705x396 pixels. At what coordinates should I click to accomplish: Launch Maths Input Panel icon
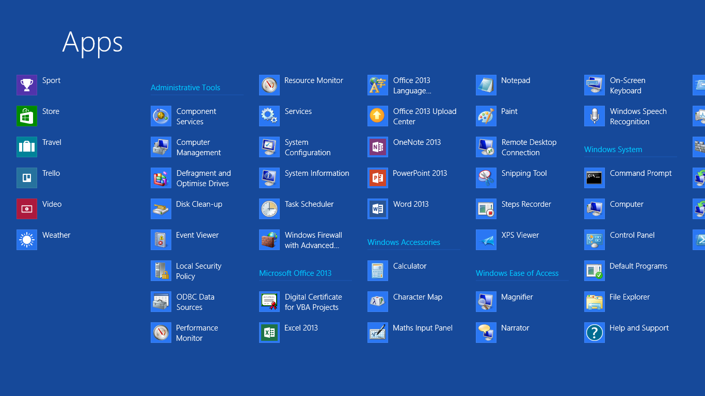(378, 333)
